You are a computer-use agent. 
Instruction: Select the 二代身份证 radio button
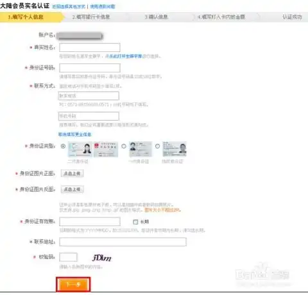coord(63,146)
